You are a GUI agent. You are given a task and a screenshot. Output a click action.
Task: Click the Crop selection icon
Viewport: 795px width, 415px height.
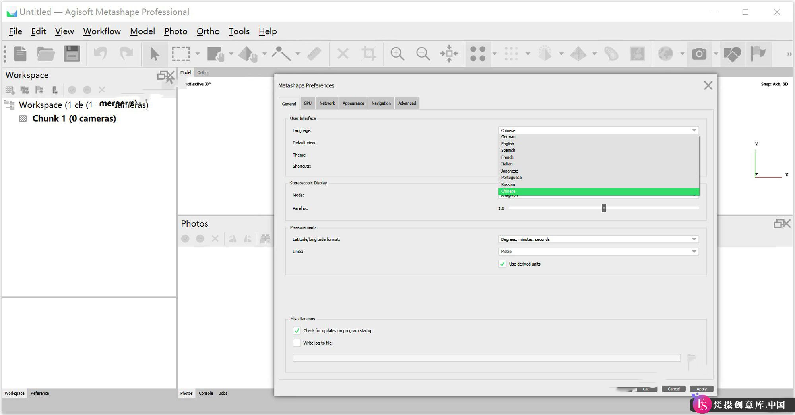pos(368,54)
